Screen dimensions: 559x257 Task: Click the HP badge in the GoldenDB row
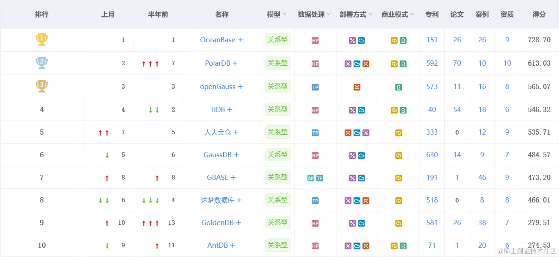pos(315,224)
